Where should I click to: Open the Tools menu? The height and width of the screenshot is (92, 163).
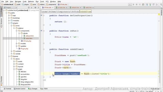[42, 2]
